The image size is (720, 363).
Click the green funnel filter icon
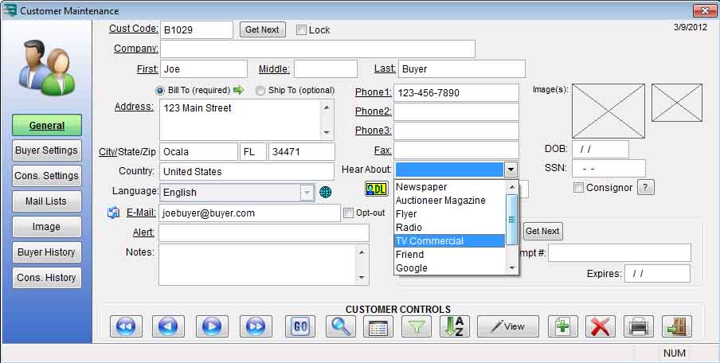coord(415,326)
